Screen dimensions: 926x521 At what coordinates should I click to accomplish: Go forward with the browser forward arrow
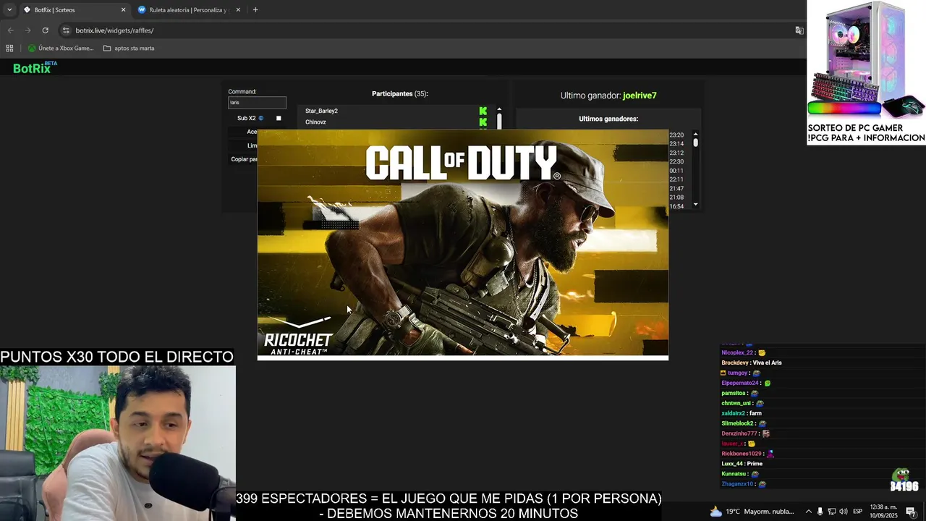27,30
